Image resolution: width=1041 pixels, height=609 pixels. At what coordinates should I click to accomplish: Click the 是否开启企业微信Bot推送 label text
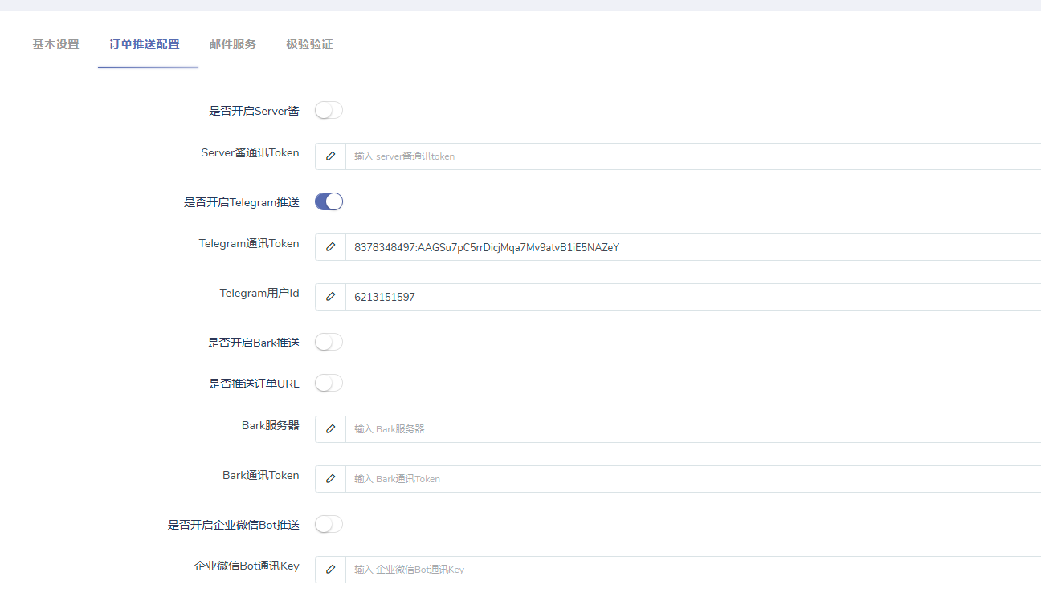pos(234,525)
